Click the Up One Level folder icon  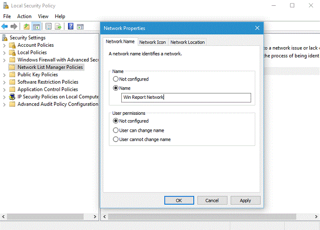click(27, 26)
